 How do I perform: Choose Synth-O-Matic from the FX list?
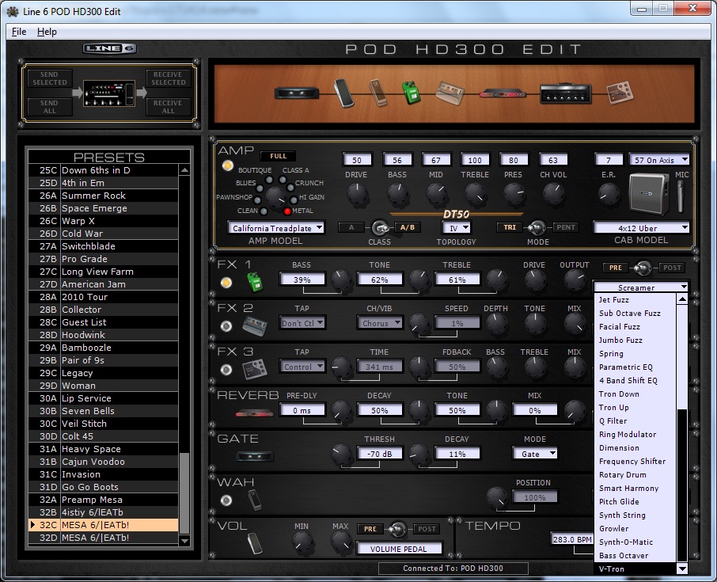tap(635, 542)
